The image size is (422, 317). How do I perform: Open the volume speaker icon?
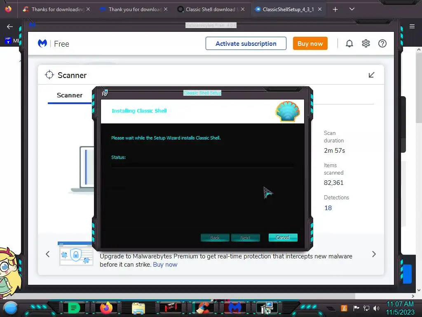tap(376, 308)
